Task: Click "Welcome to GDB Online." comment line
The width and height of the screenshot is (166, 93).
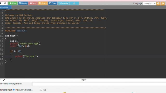Action: click(19, 15)
